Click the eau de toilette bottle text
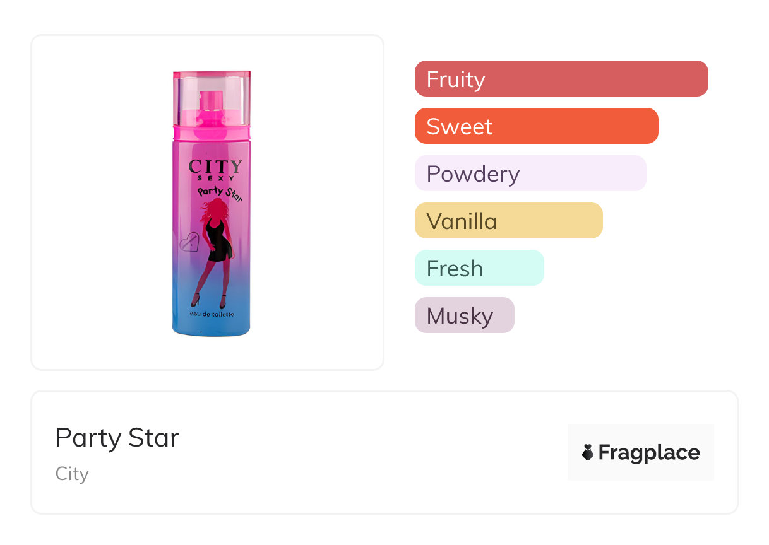The width and height of the screenshot is (769, 545). coord(212,314)
